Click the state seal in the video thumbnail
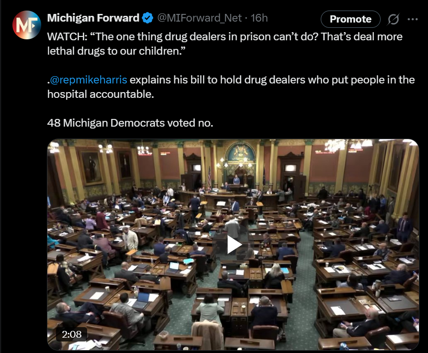This screenshot has width=428, height=353. point(240,152)
